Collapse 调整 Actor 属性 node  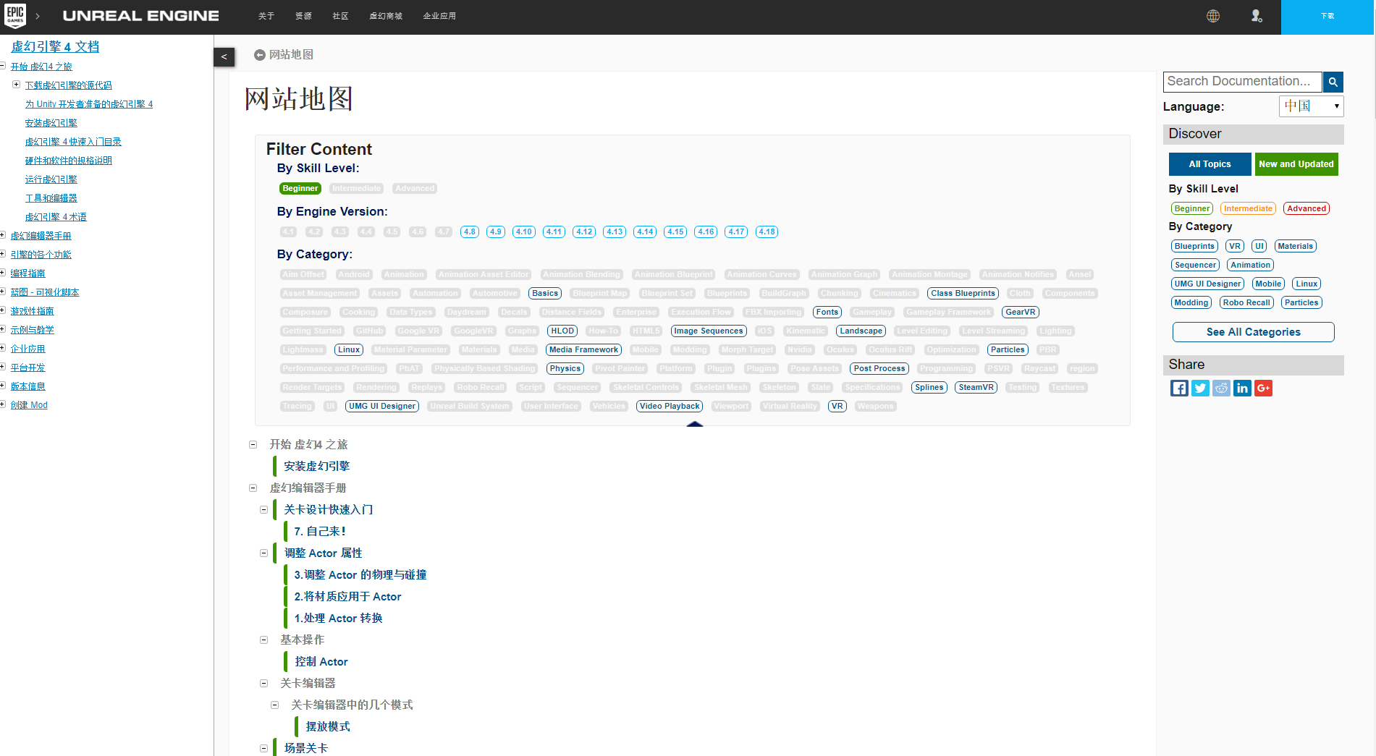coord(264,553)
